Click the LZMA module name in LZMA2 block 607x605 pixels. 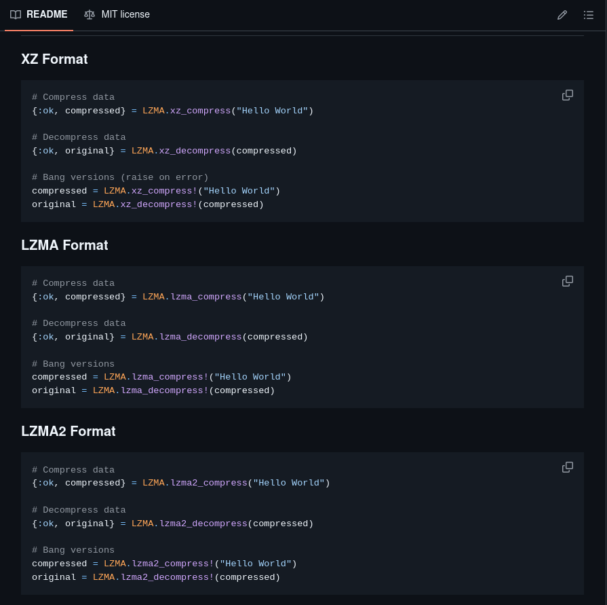[x=153, y=483]
